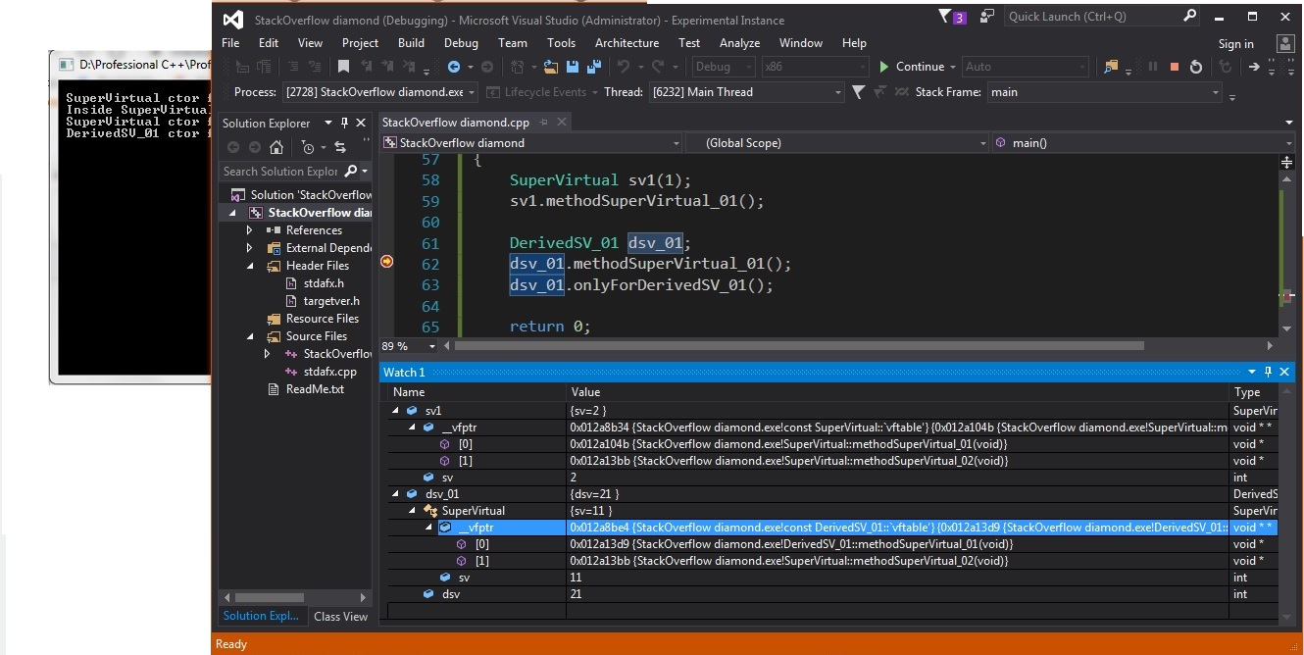The width and height of the screenshot is (1304, 655).
Task: Click the breakpoint arrow at line 62
Action: pos(386,262)
